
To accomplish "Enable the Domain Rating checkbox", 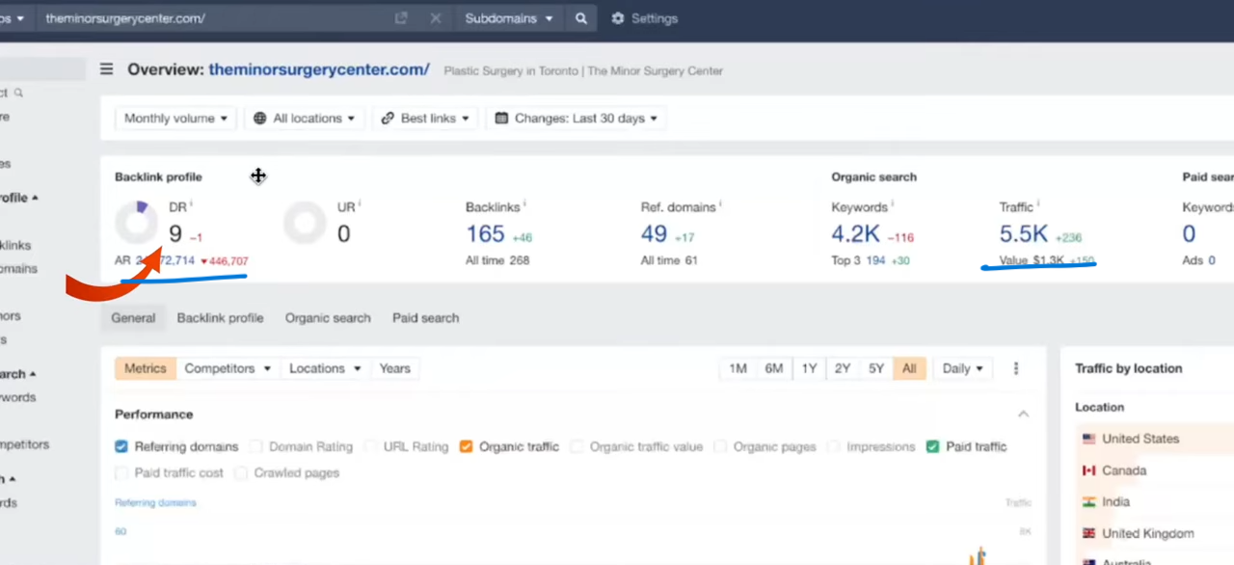I will click(x=255, y=446).
